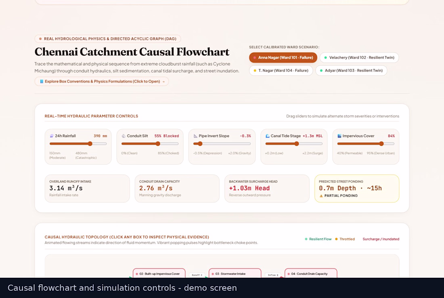Click the Predicted Street Ponding card
The height and width of the screenshot is (298, 444).
tap(357, 189)
